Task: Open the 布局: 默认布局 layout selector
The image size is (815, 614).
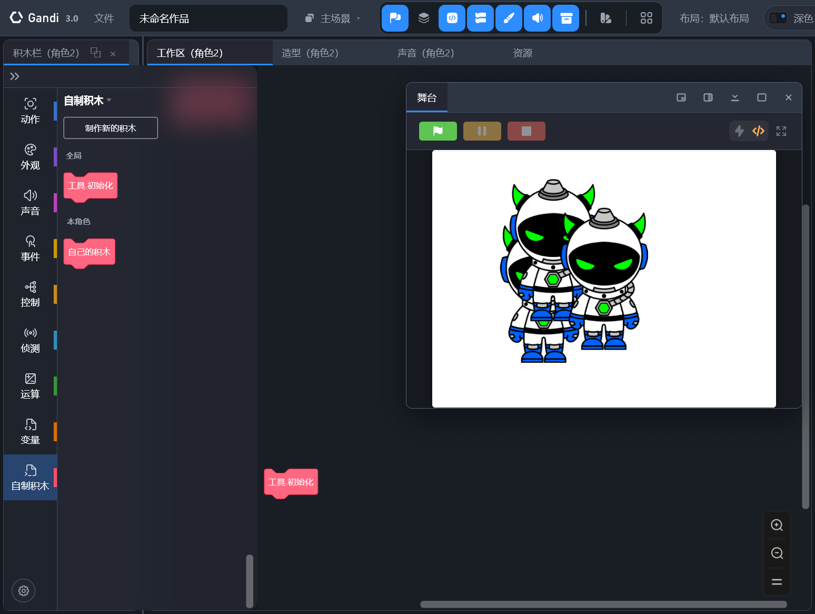Action: [x=714, y=18]
